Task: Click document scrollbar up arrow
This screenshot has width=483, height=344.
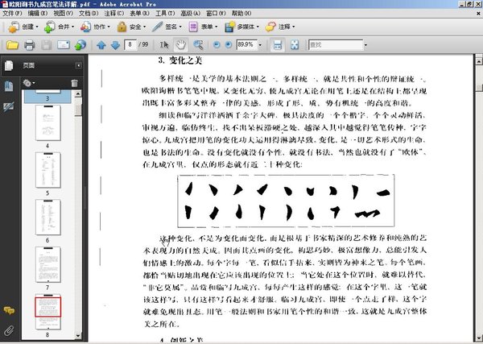Action: coord(479,60)
